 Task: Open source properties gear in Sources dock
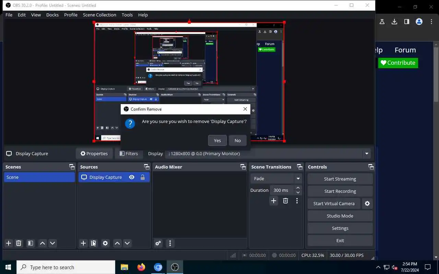point(105,243)
